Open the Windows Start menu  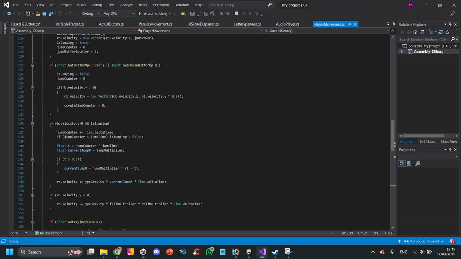click(x=10, y=252)
